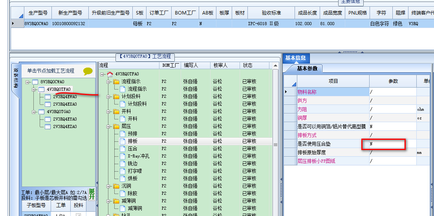Click the home icon beside 4V3RQ0TFA0 in the process tree

pos(110,74)
